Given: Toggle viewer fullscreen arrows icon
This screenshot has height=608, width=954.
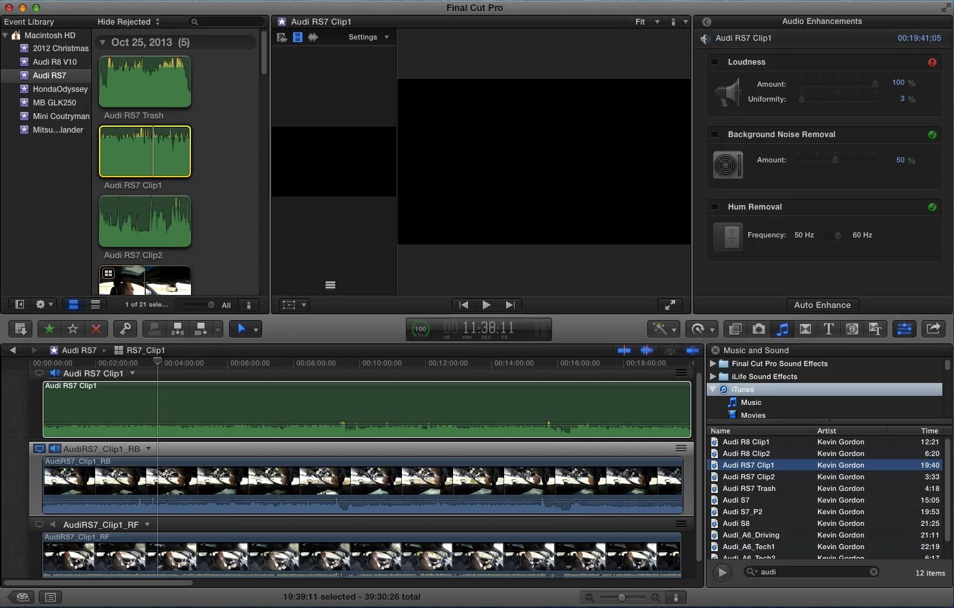Looking at the screenshot, I should [x=671, y=304].
